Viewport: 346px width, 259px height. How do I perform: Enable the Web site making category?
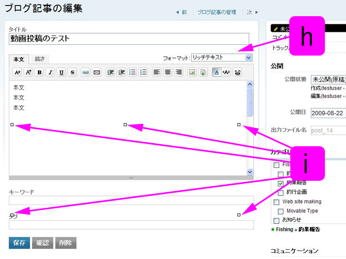click(276, 202)
